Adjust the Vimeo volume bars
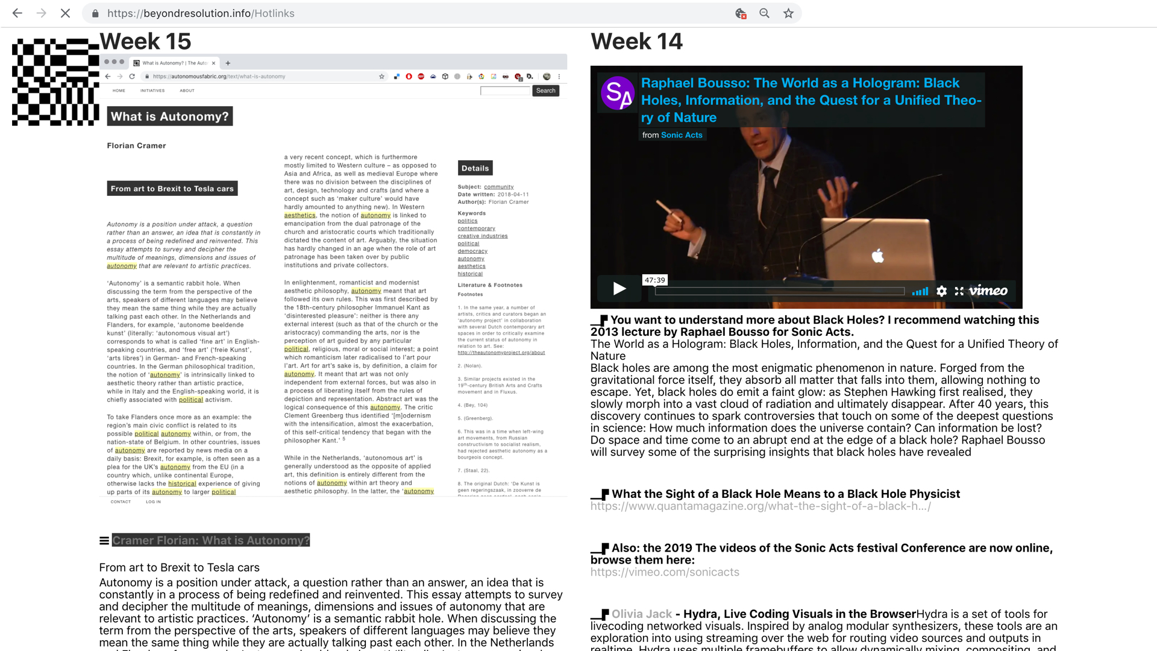The height and width of the screenshot is (651, 1157). [x=920, y=291]
